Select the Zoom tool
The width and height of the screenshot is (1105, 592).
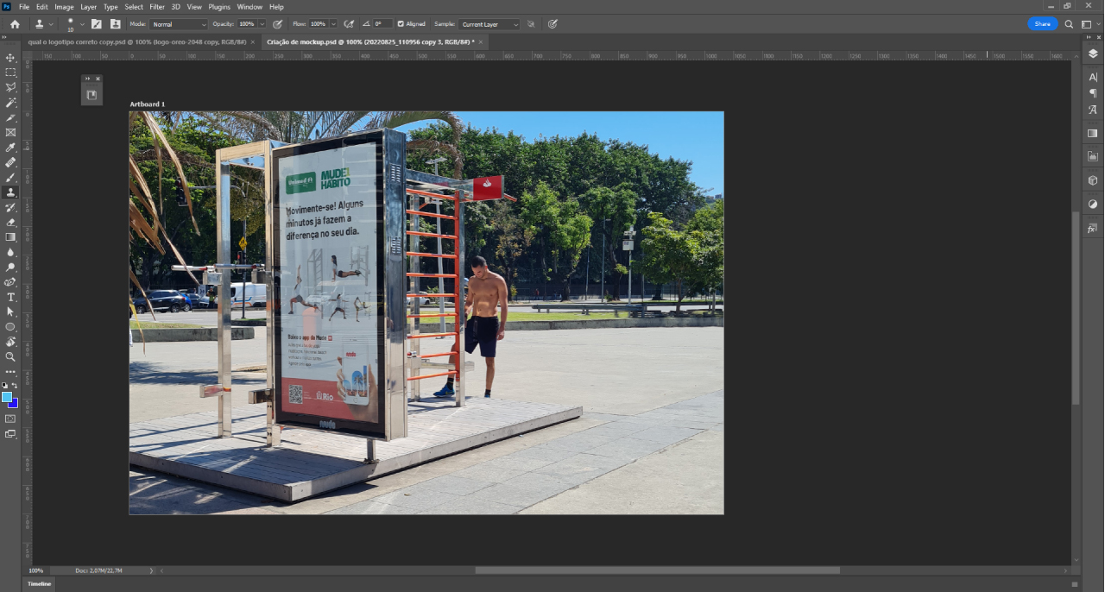pos(10,356)
